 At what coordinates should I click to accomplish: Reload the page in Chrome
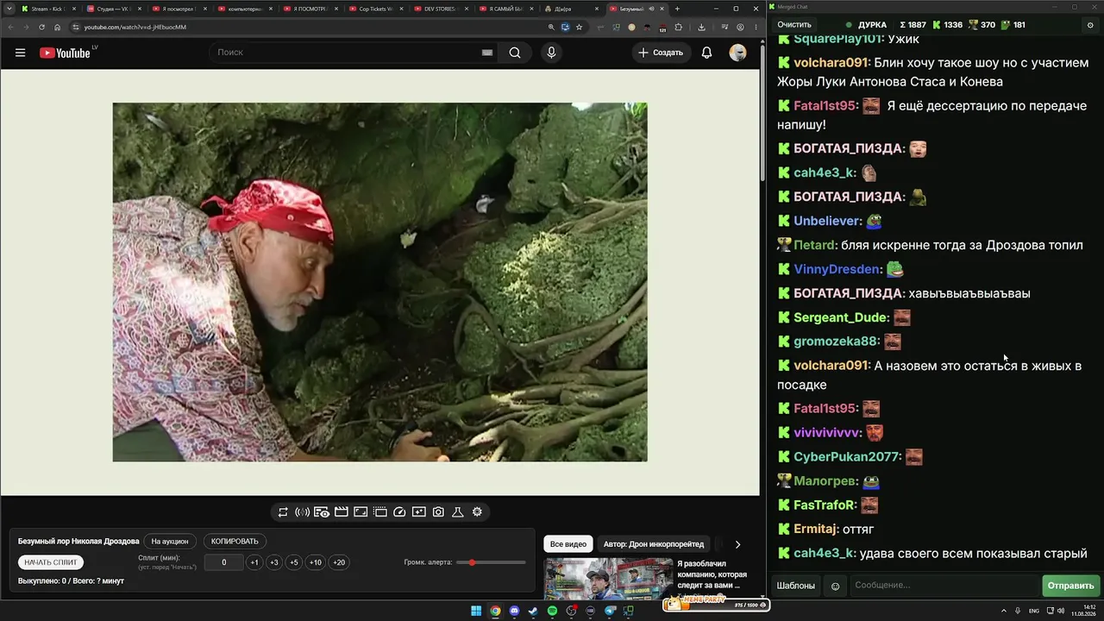click(x=41, y=27)
